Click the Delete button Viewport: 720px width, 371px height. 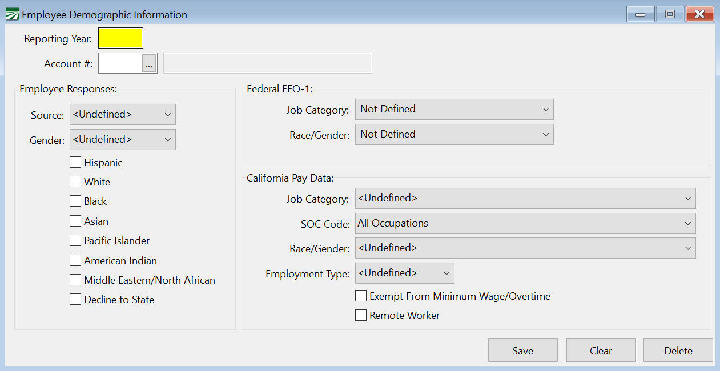(x=678, y=350)
